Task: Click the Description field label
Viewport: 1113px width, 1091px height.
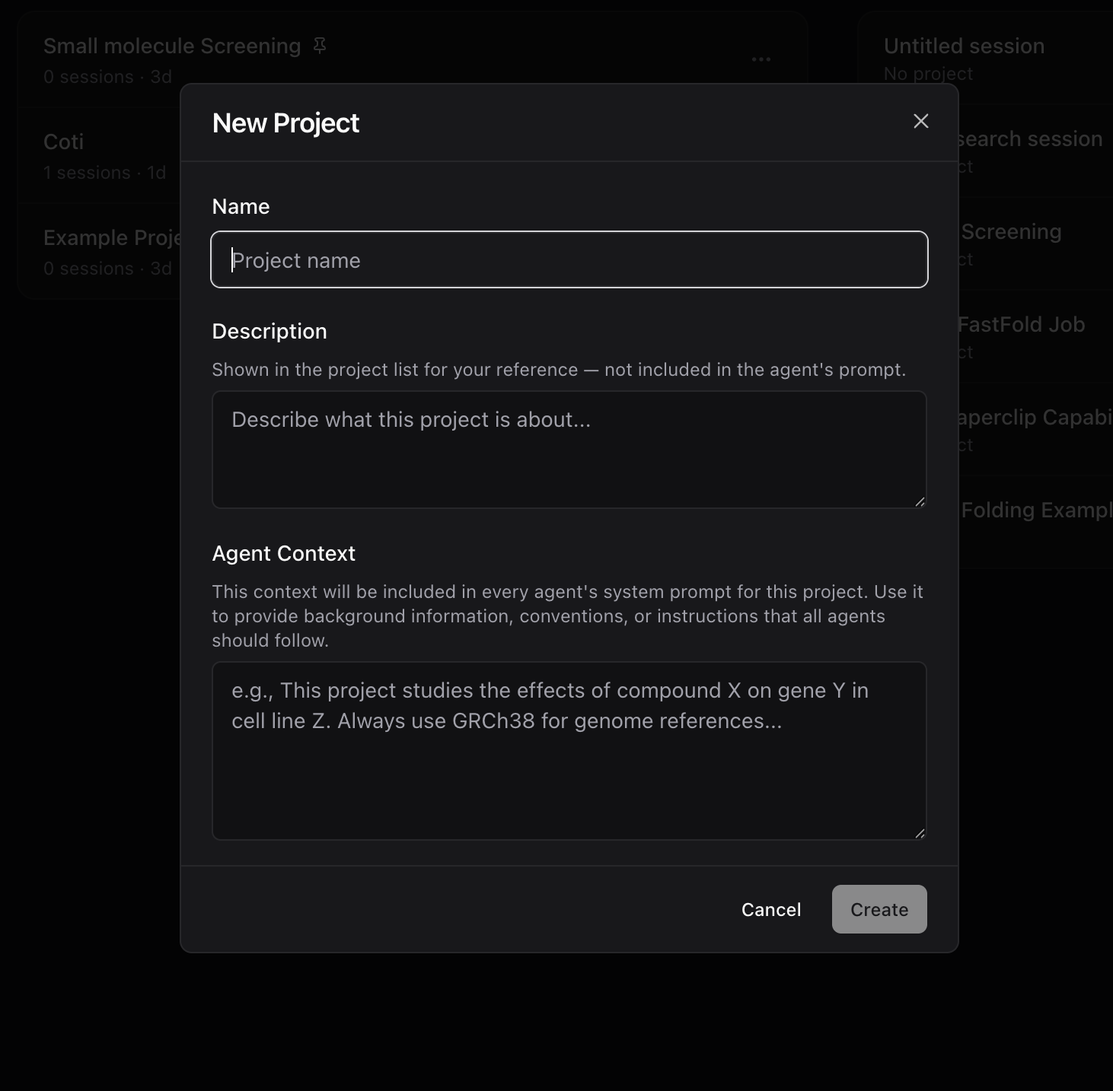Action: pos(269,331)
